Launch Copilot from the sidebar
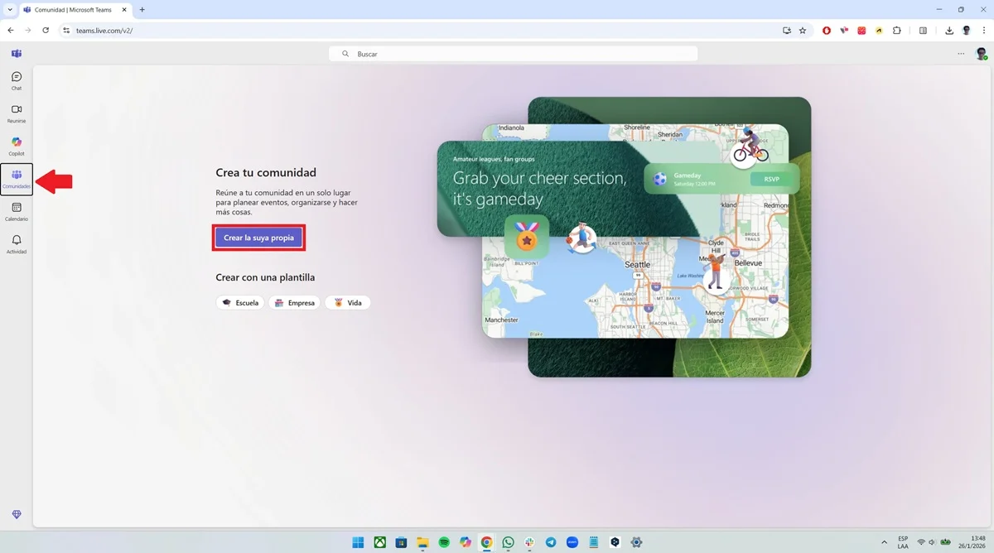Screen dimensions: 994x553 pyautogui.click(x=17, y=147)
